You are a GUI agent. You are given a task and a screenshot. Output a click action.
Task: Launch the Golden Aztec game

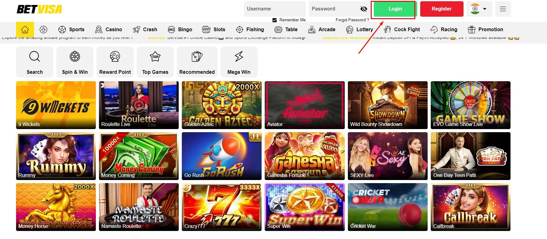tap(222, 105)
